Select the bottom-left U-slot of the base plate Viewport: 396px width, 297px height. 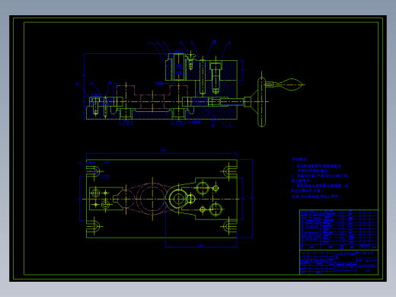93,226
